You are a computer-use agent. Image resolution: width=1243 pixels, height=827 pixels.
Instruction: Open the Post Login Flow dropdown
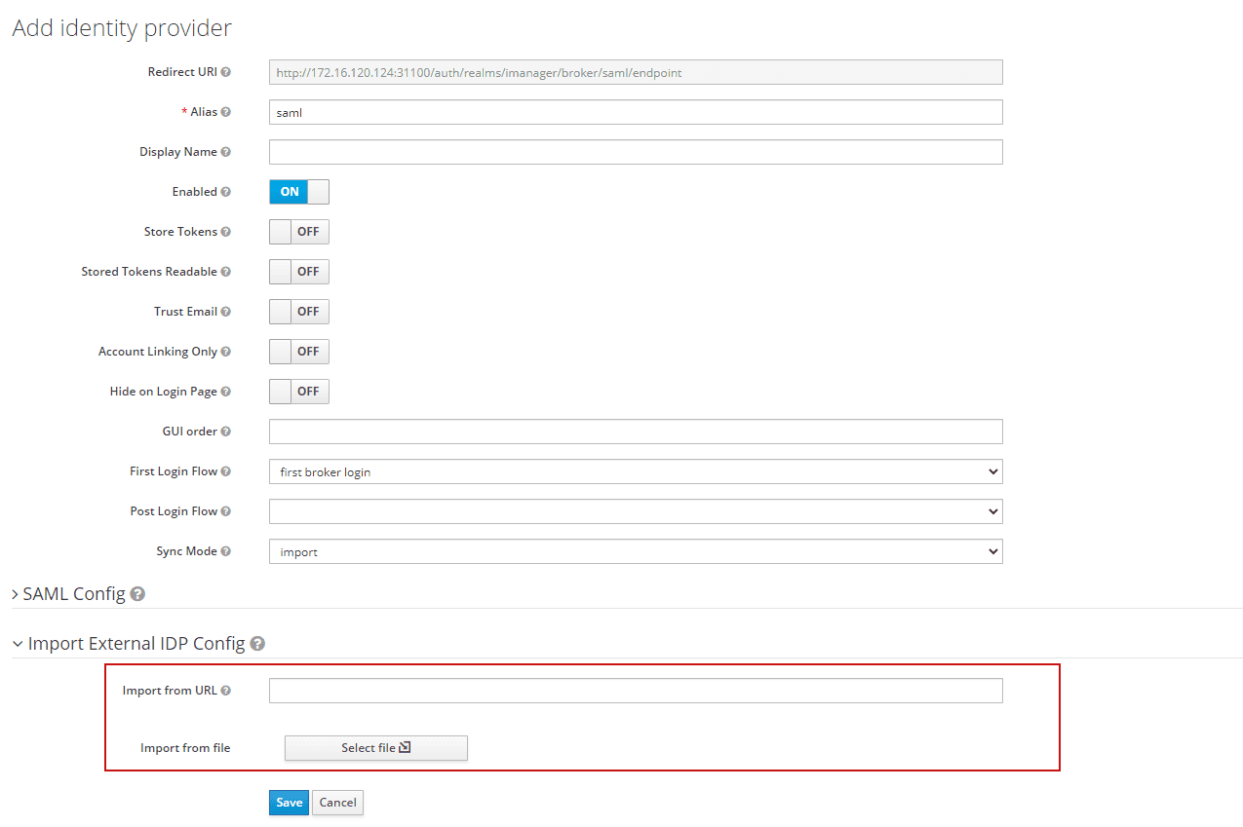point(636,511)
